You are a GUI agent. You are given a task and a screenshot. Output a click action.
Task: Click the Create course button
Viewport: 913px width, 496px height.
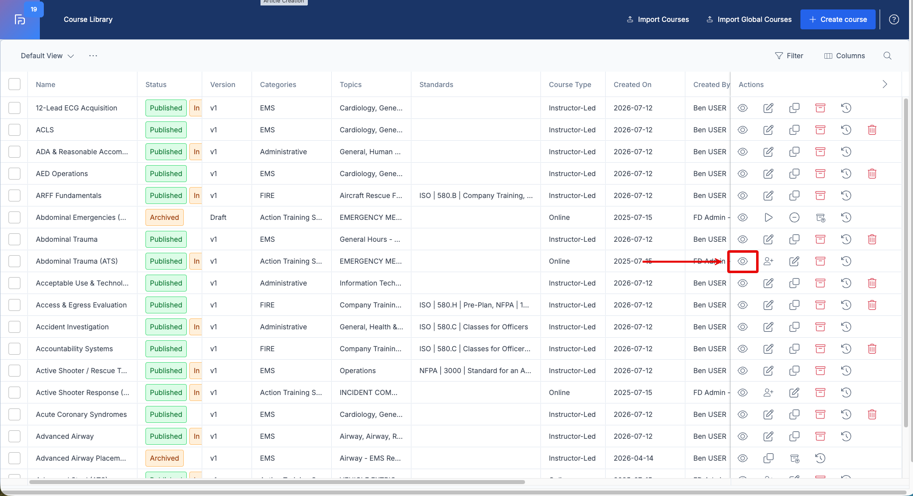tap(838, 19)
